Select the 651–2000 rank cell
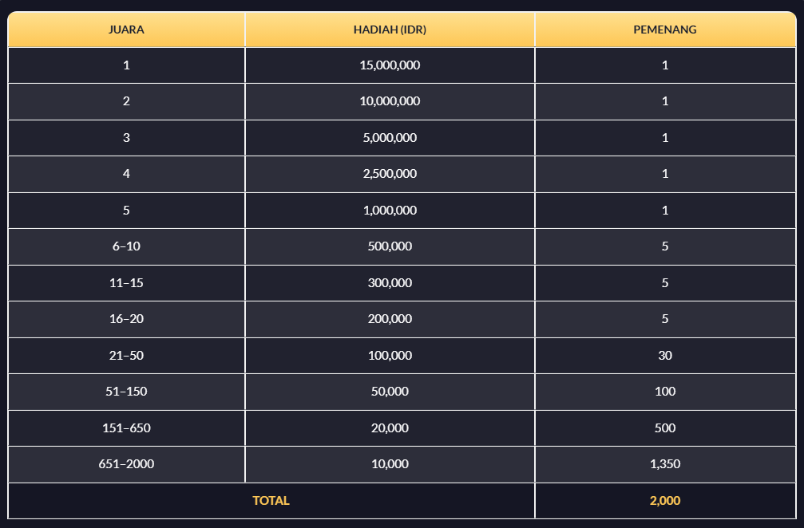 [x=126, y=464]
